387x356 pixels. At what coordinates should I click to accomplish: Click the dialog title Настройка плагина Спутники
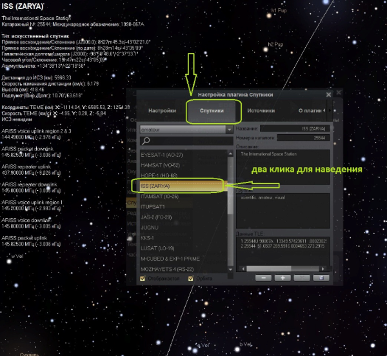pyautogui.click(x=235, y=95)
